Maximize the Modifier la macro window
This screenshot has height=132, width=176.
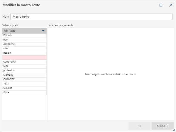(161, 5)
